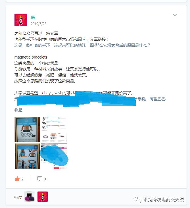
Task: Click the like count number 2
Action: 22,179
